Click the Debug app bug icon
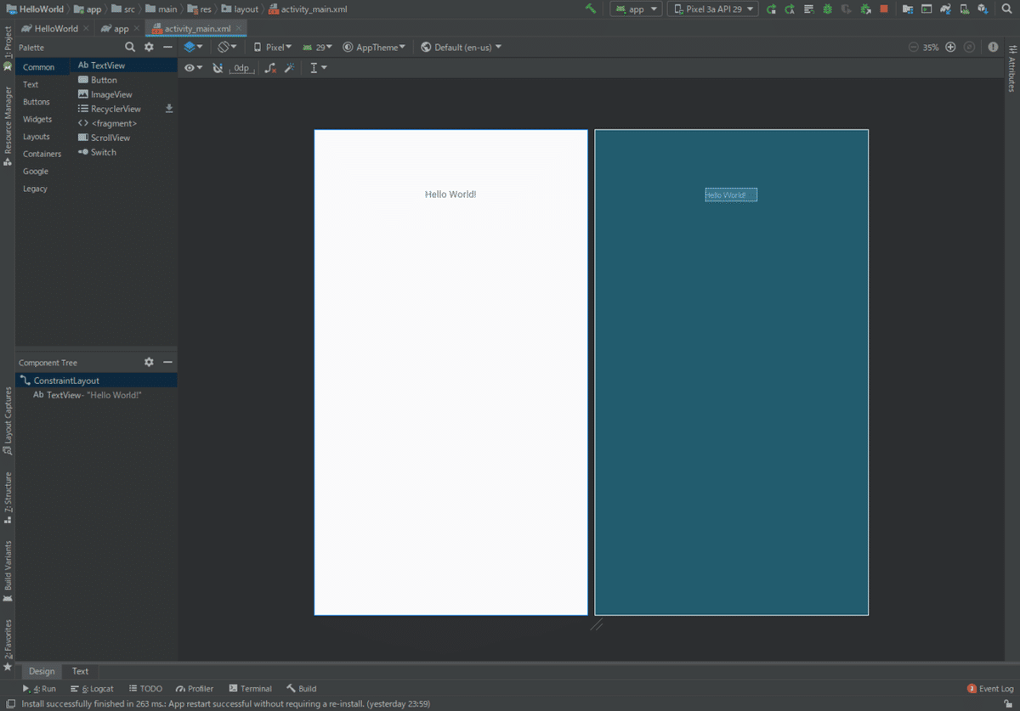The image size is (1020, 711). [x=827, y=9]
